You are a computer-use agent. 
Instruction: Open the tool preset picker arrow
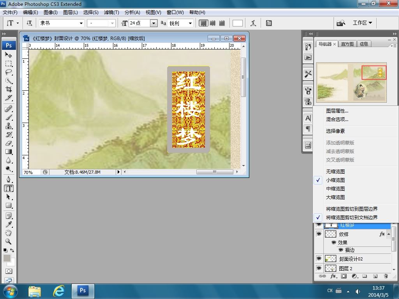(x=18, y=23)
